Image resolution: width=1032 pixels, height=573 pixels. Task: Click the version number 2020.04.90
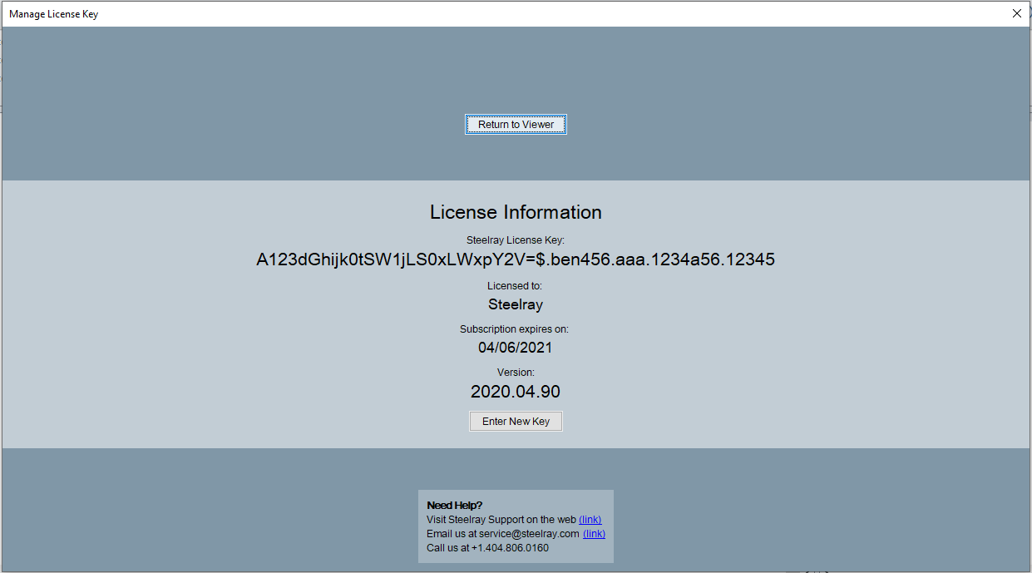point(516,392)
